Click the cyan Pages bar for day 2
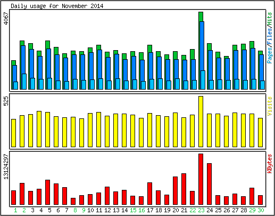This screenshot has height=216, width=275. click(24, 82)
